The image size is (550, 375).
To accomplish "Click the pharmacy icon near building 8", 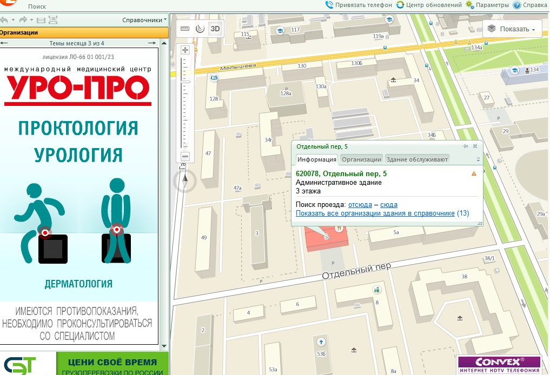I will click(377, 290).
